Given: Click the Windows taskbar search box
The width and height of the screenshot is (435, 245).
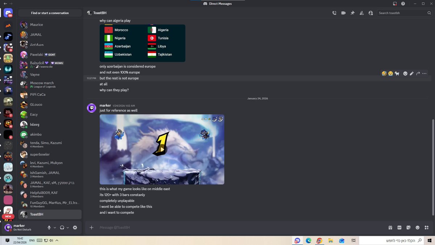Looking at the screenshot, I should point(391,240).
